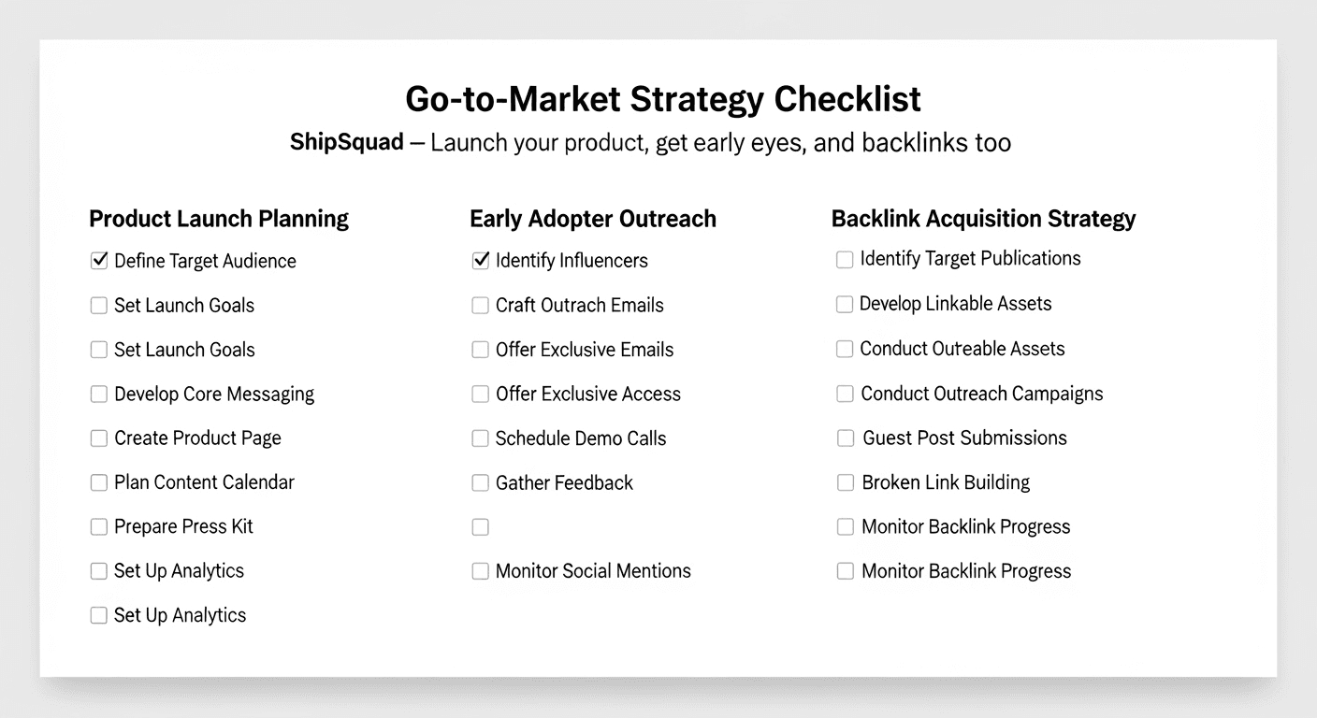Image resolution: width=1317 pixels, height=718 pixels.
Task: Check Develop Linkable Assets
Action: point(845,305)
